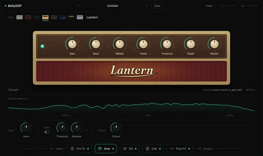Viewport: 263px width, 156px height.
Task: Select the light grey amp thumbnail
Action: point(19,17)
